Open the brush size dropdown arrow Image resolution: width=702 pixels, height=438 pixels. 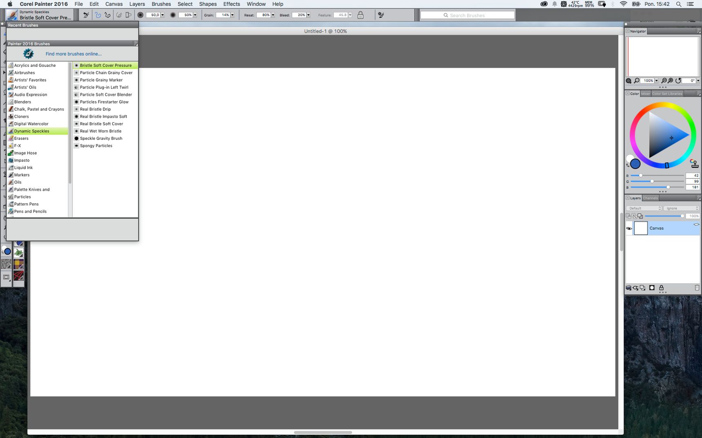coord(162,15)
